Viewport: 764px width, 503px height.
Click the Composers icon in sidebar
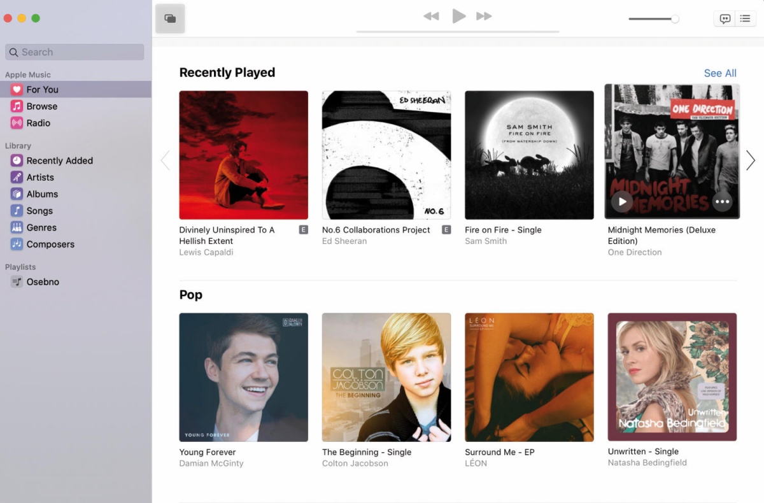click(x=17, y=244)
